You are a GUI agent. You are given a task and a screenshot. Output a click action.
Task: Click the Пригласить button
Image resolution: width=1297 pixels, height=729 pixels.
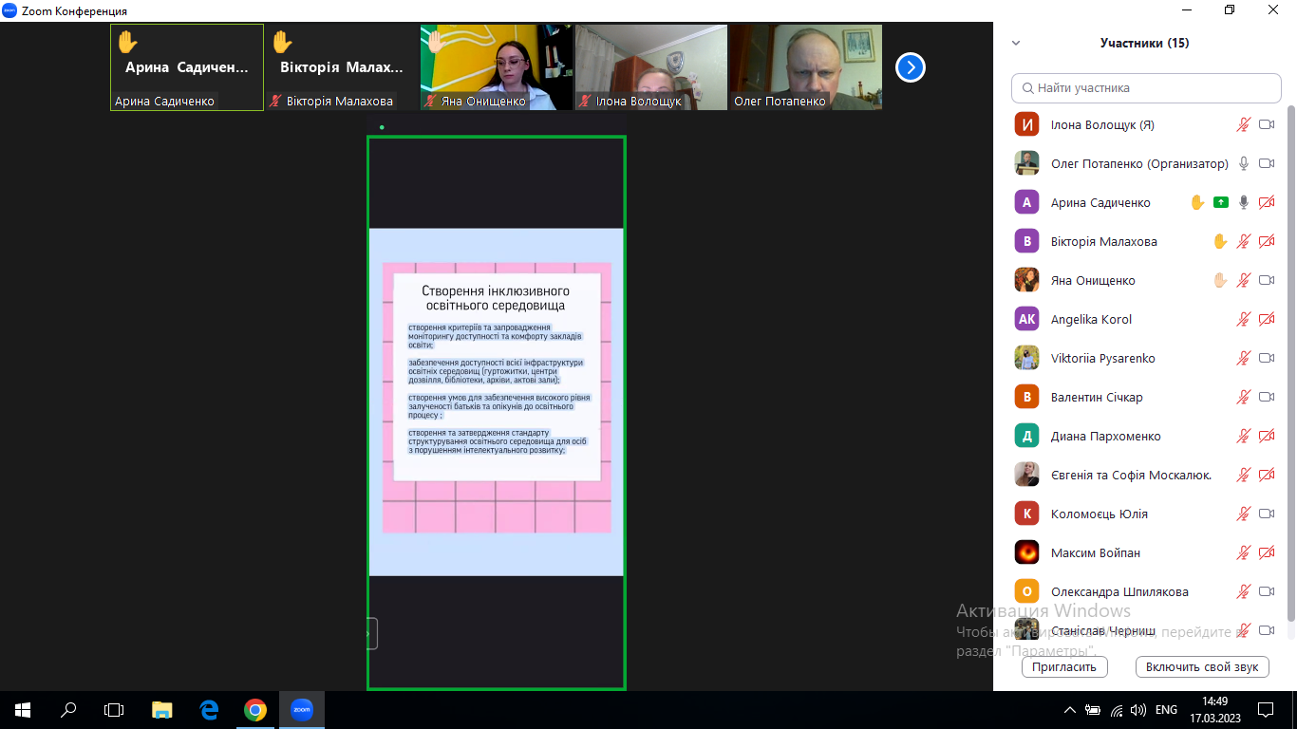(x=1064, y=666)
